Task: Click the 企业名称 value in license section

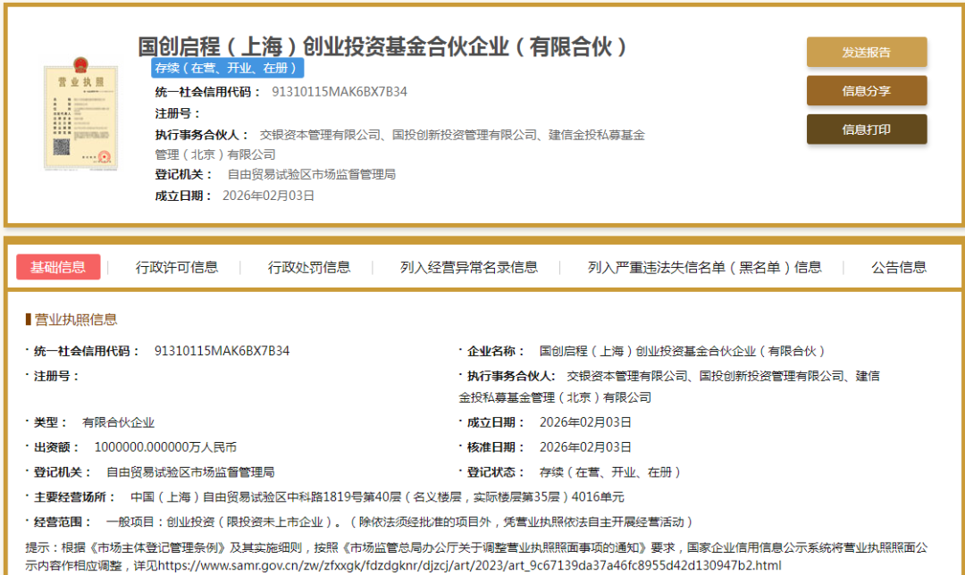Action: pyautogui.click(x=682, y=351)
